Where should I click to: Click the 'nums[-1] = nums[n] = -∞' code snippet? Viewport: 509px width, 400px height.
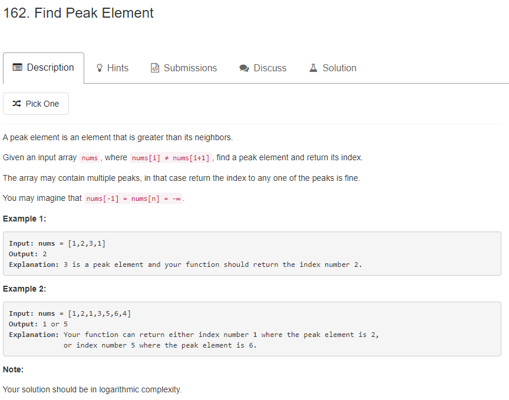pos(134,199)
